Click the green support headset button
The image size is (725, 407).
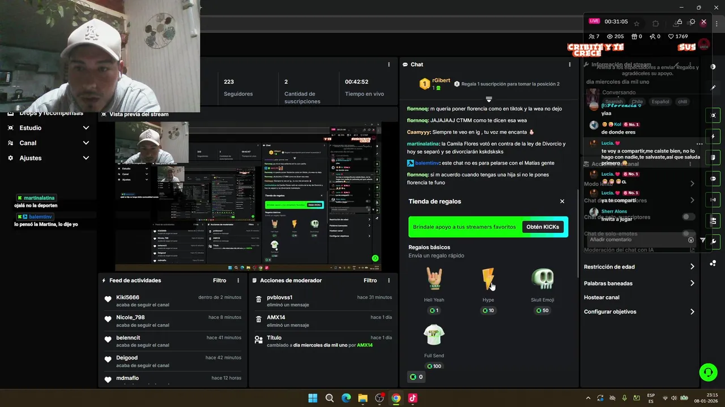pyautogui.click(x=708, y=372)
